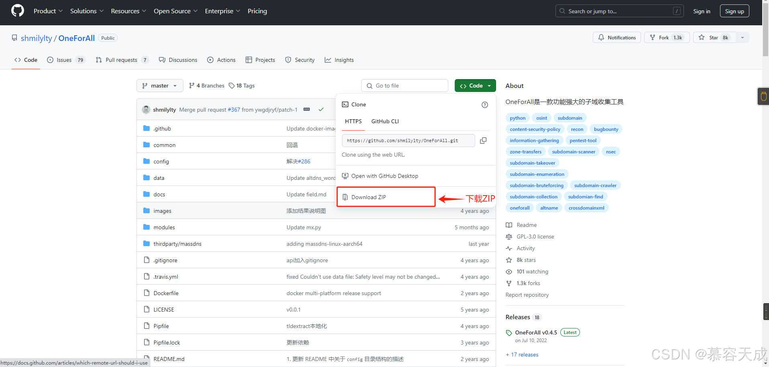Open the README.md file
The image size is (769, 367).
(x=169, y=359)
